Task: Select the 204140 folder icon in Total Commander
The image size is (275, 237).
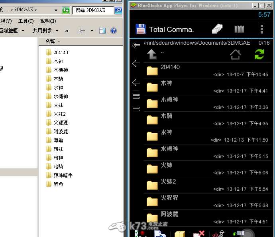Action: (152, 71)
